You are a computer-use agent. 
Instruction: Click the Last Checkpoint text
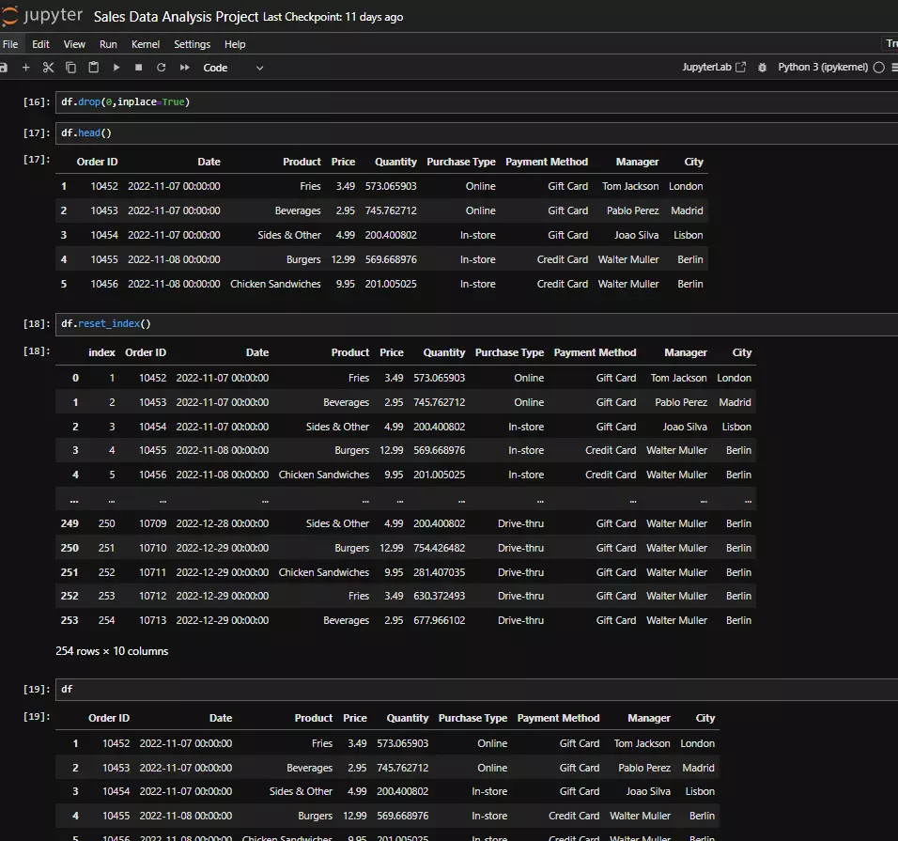pos(333,17)
